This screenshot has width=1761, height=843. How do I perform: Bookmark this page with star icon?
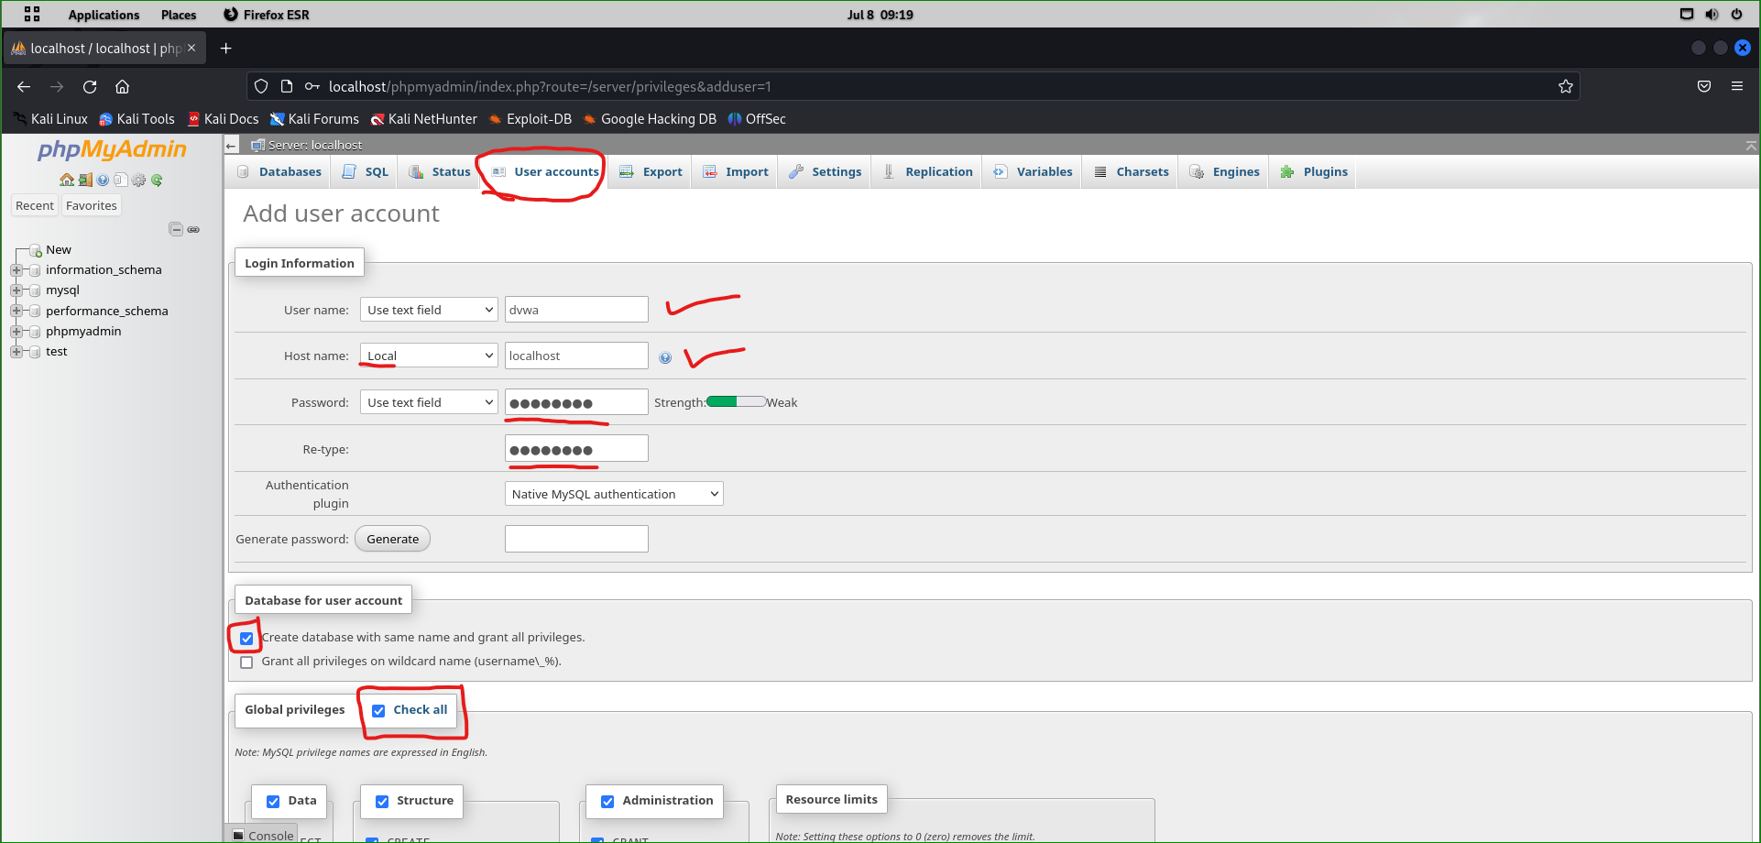[x=1565, y=86]
